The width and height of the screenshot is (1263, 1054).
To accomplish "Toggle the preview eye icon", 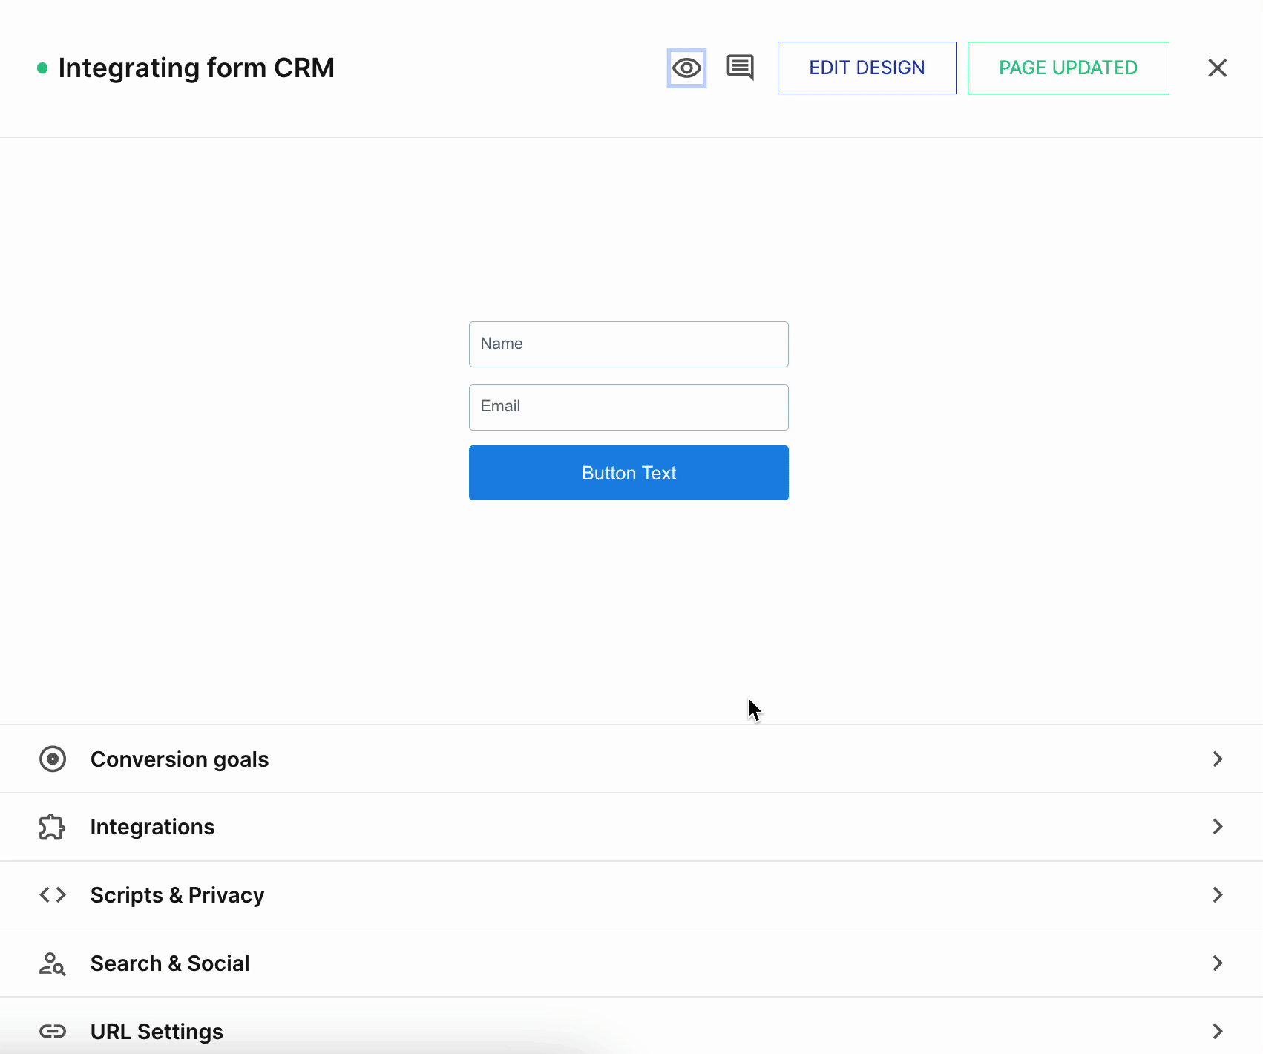I will (x=686, y=68).
